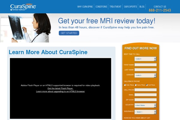180x120 pixels.
Task: Select the Home Phone radio button
Action: point(136,85)
